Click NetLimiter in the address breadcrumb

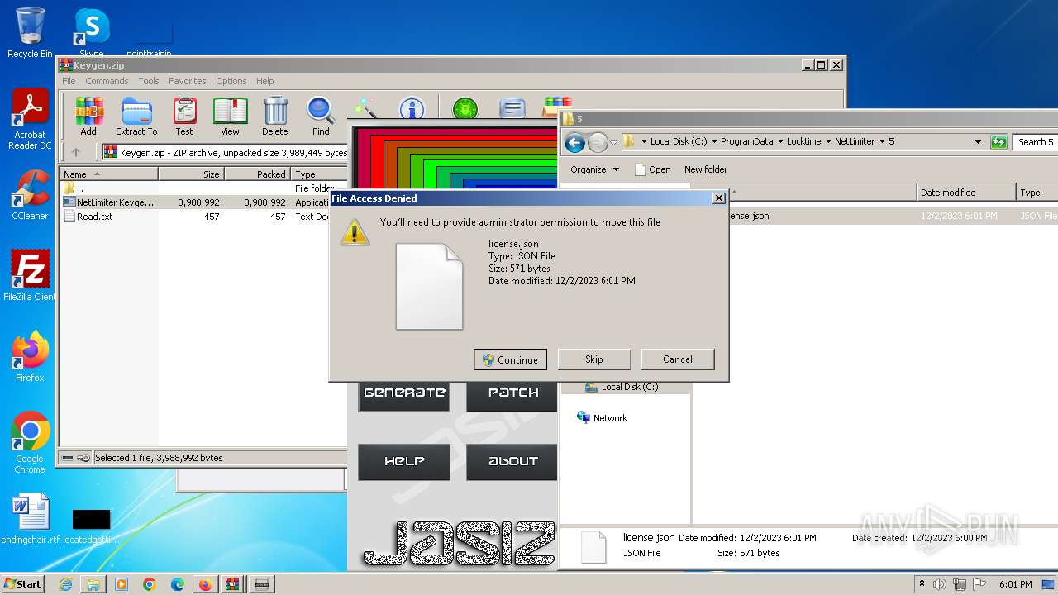pos(854,141)
